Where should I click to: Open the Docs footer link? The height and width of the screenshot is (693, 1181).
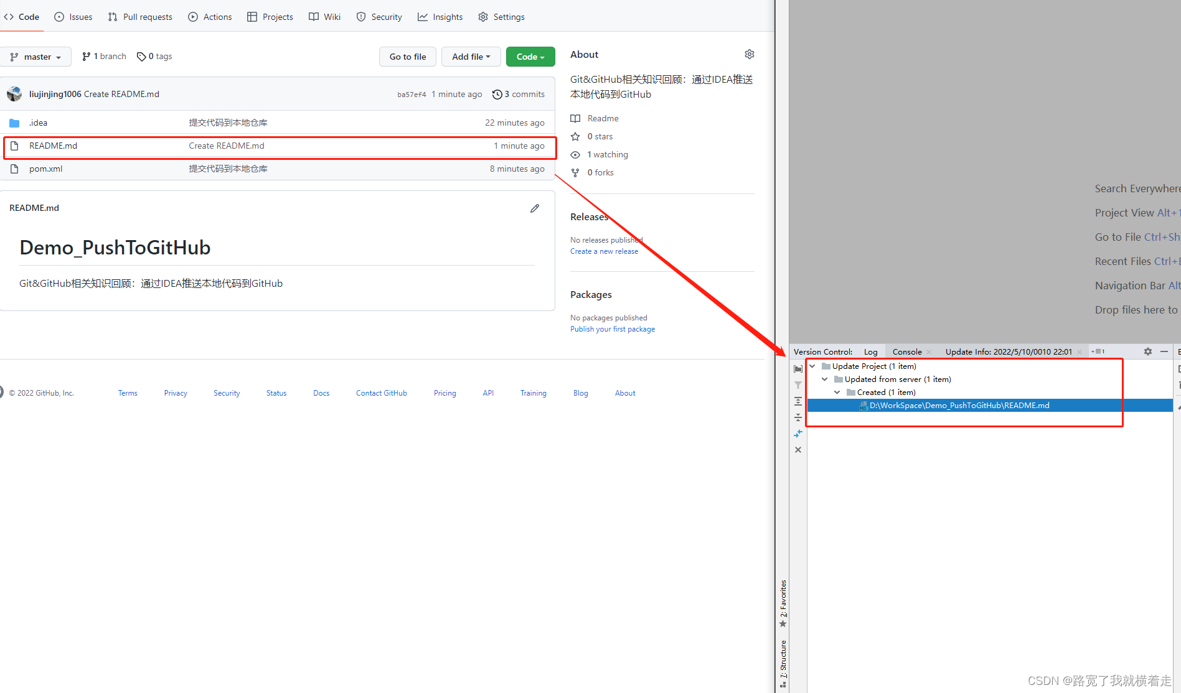[321, 393]
